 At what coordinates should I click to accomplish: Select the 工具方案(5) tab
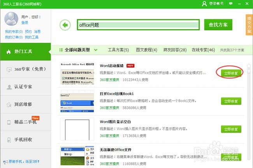point(118,50)
